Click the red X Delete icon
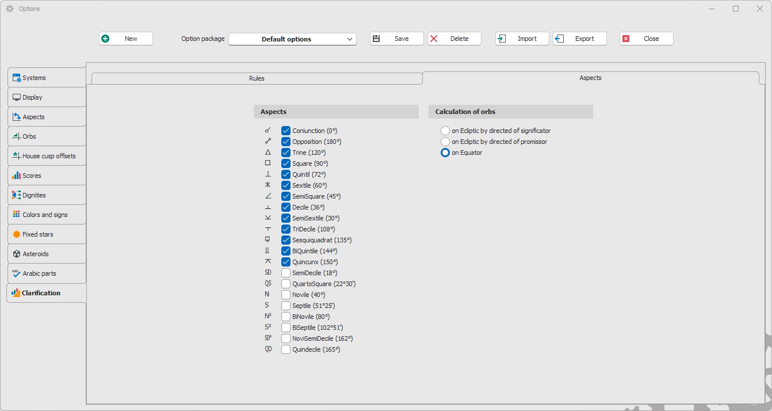772x411 pixels. point(434,39)
